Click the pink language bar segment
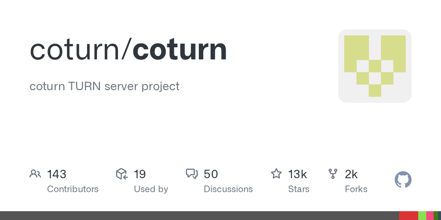This screenshot has width=441, height=220. (430, 216)
